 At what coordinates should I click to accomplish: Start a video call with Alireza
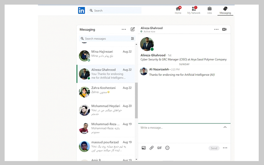[x=224, y=29]
